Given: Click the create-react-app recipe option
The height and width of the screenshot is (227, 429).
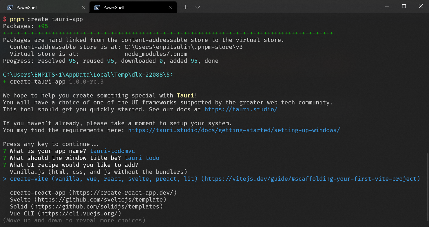Looking at the screenshot, I should click(93, 193).
